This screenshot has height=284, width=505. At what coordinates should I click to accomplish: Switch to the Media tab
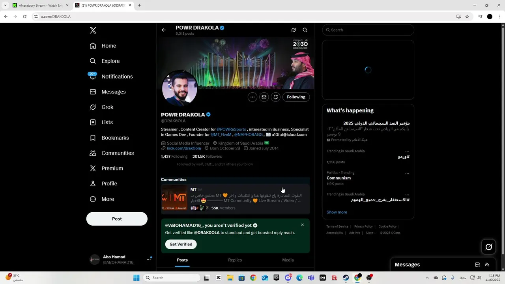click(x=288, y=260)
